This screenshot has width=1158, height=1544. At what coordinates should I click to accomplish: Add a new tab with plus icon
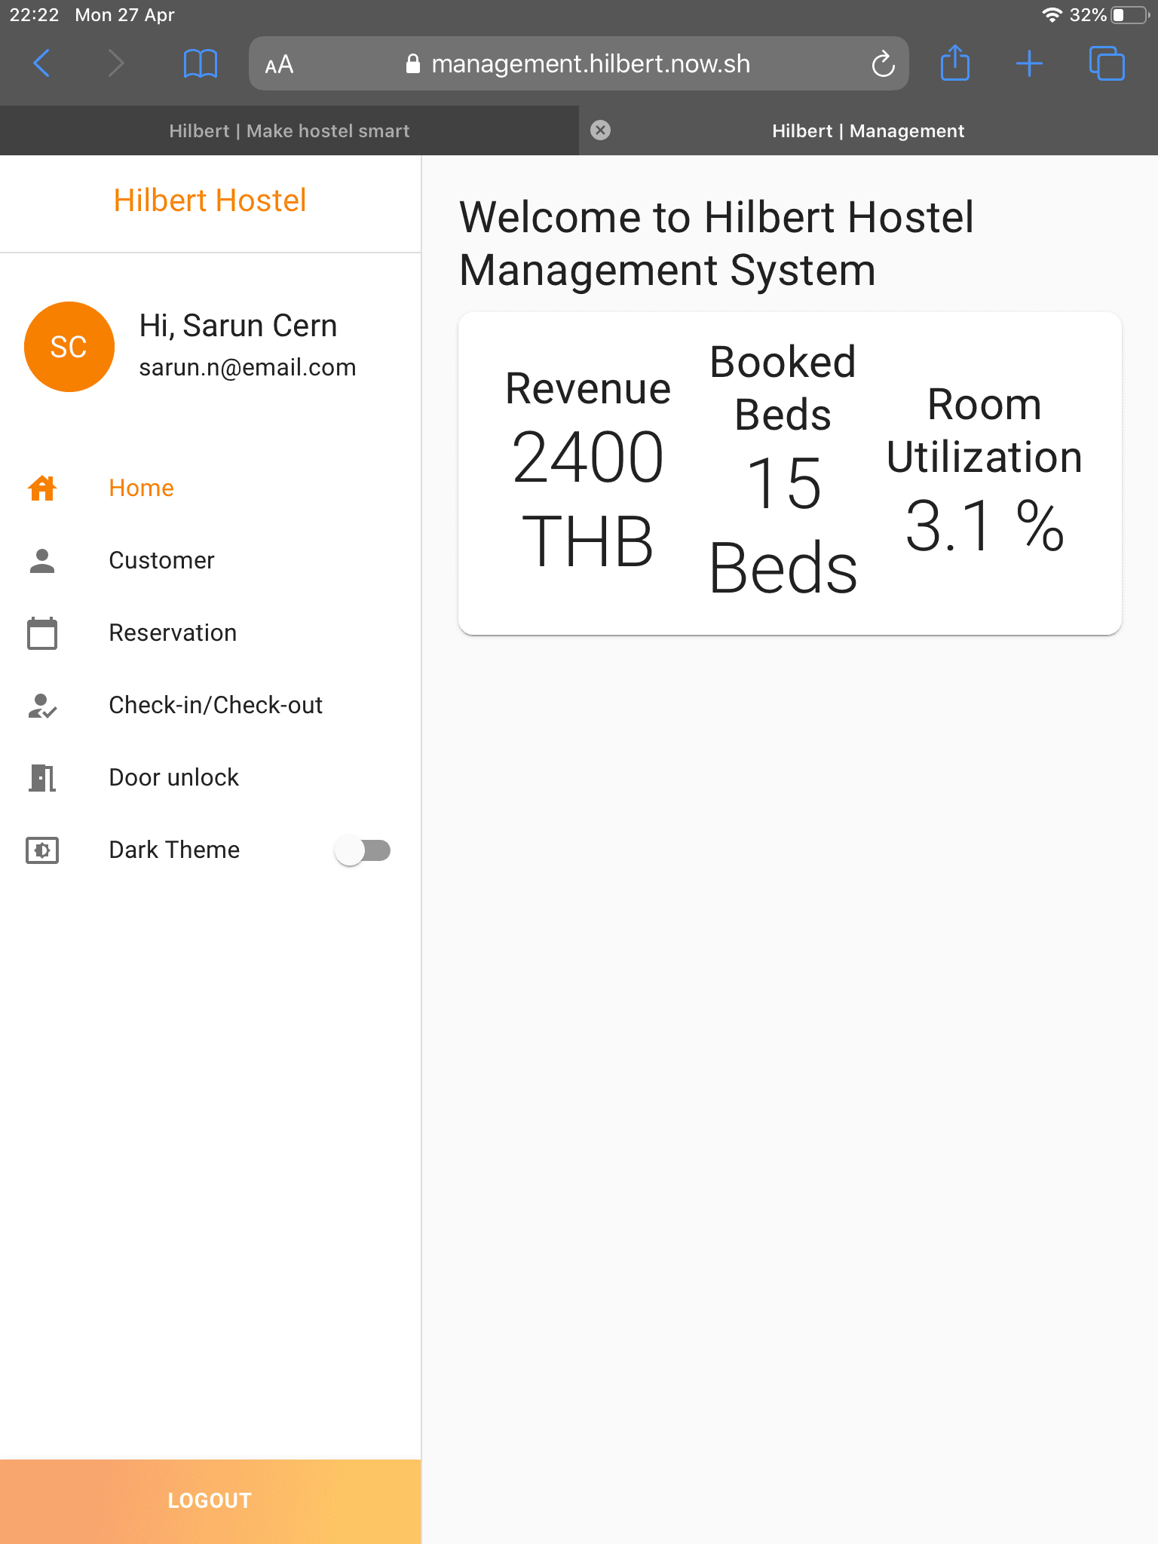tap(1029, 63)
